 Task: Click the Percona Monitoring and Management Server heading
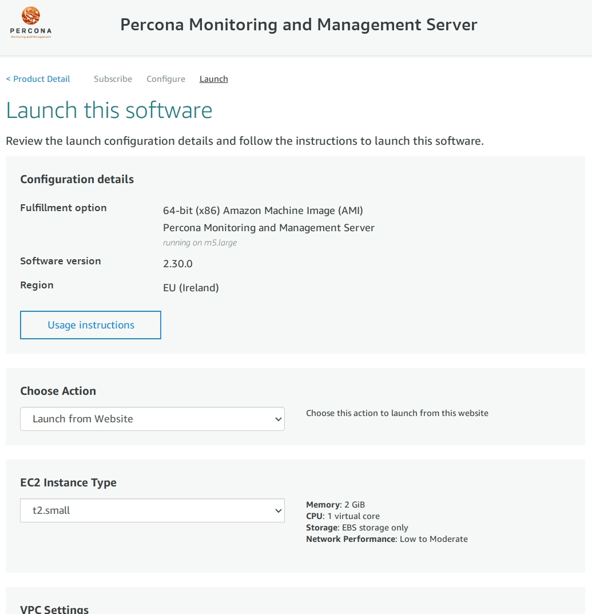tap(299, 24)
